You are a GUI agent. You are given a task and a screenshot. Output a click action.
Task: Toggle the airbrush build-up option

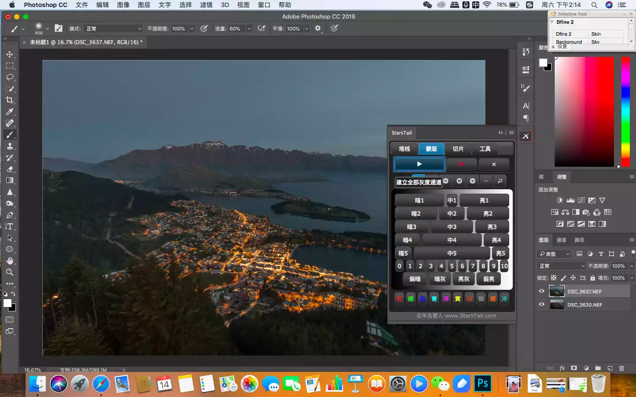[261, 29]
